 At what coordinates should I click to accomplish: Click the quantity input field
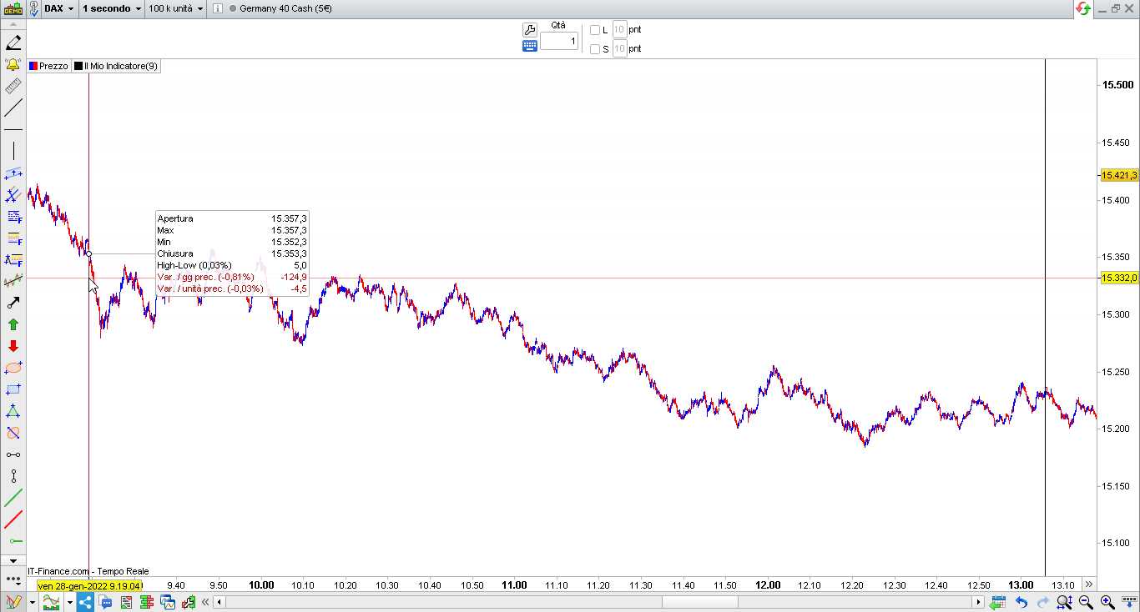pos(559,41)
